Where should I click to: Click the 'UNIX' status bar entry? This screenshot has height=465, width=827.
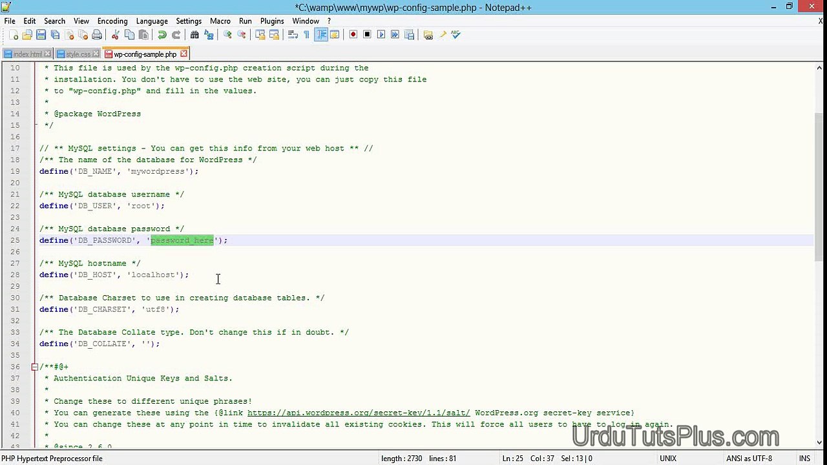tap(668, 459)
